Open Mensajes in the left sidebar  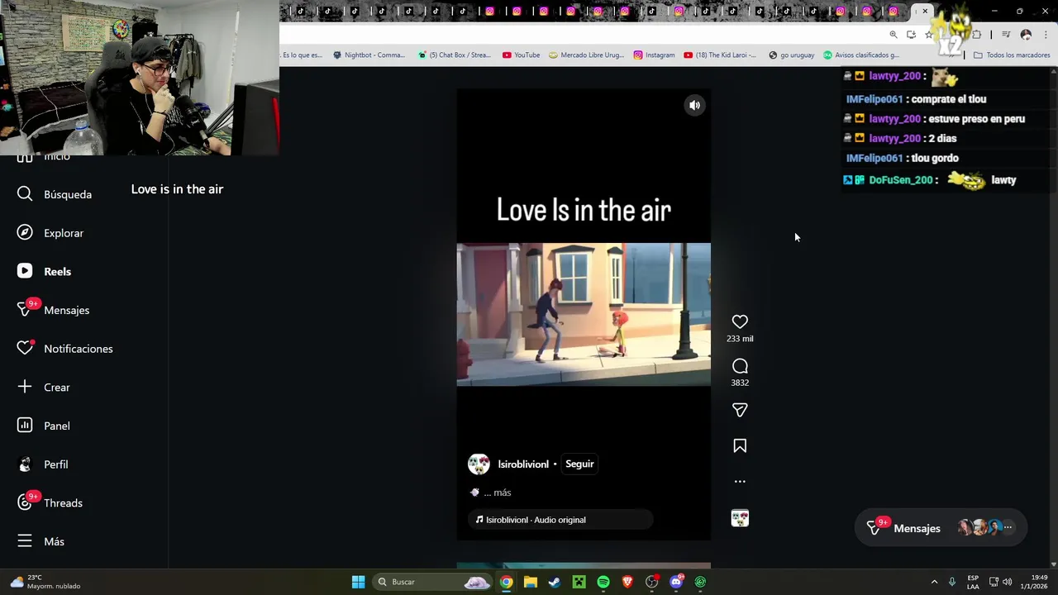(53, 310)
